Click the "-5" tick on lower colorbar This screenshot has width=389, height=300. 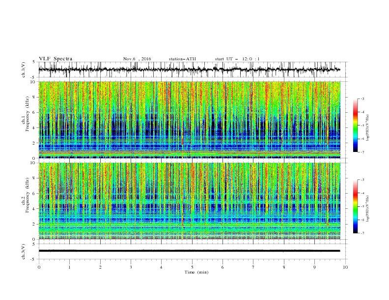(x=362, y=206)
